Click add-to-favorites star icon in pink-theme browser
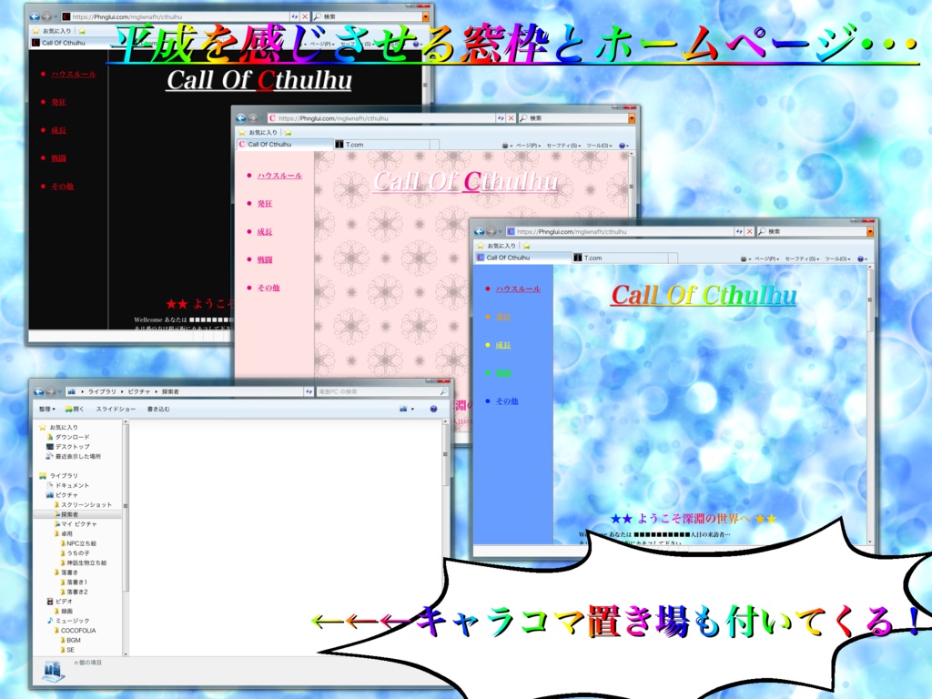The height and width of the screenshot is (699, 932). (x=289, y=133)
